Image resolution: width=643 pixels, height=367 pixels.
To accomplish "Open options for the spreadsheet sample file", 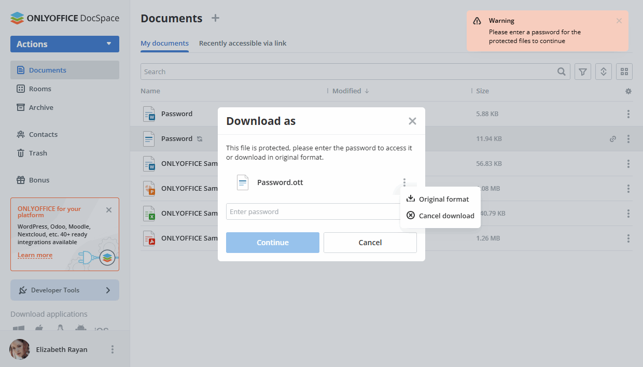I will (628, 214).
